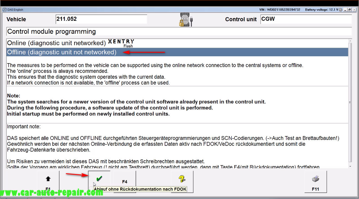359x199 pixels.
Task: Click the F1 back arrow button
Action: (x=48, y=182)
